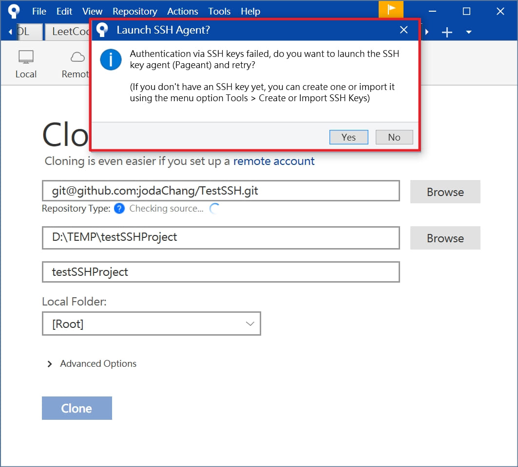Click the source URL input field
The image size is (518, 467).
coord(221,191)
